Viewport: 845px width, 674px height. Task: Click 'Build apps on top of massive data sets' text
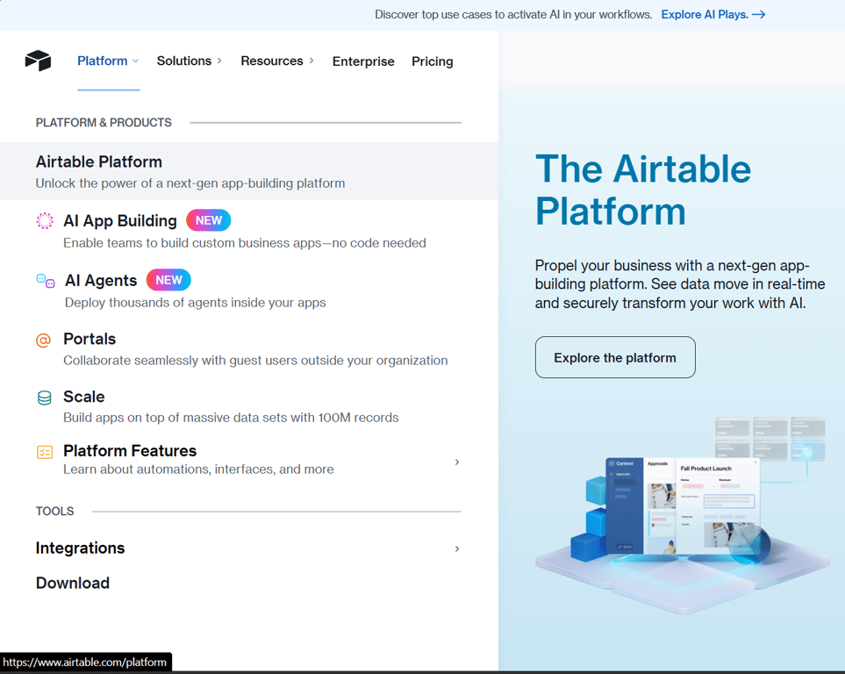[231, 418]
